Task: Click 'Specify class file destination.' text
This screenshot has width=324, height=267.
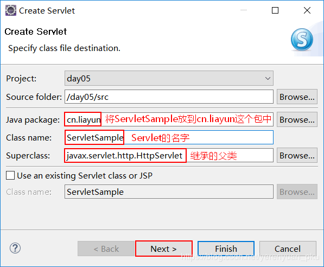Action: coord(64,48)
